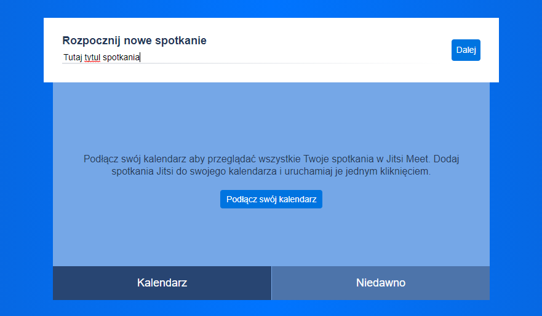
Task: Place cursor on the word "Tutaj" in title field
Action: point(73,57)
